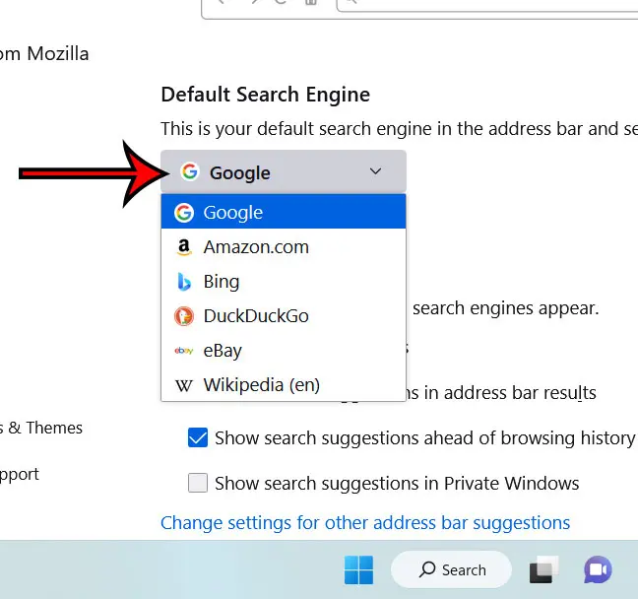
Task: Open Task View from the taskbar
Action: (543, 569)
